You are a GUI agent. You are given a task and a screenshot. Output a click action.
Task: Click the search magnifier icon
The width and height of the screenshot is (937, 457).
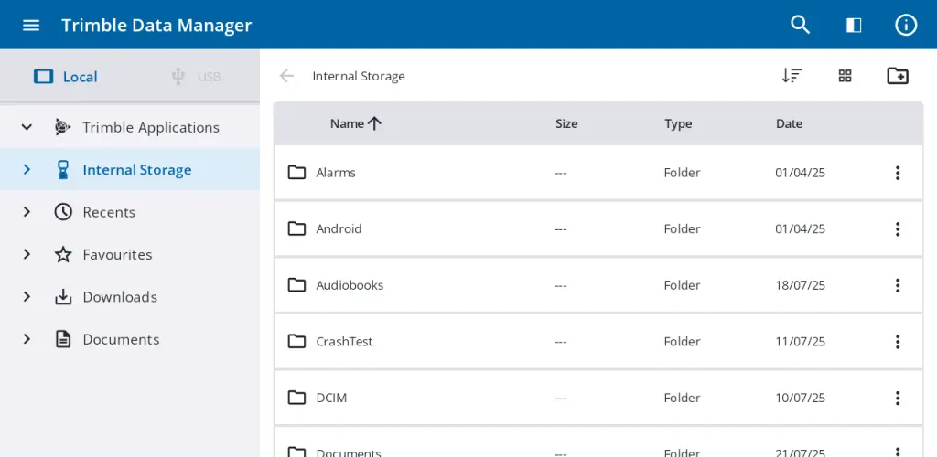[x=800, y=25]
